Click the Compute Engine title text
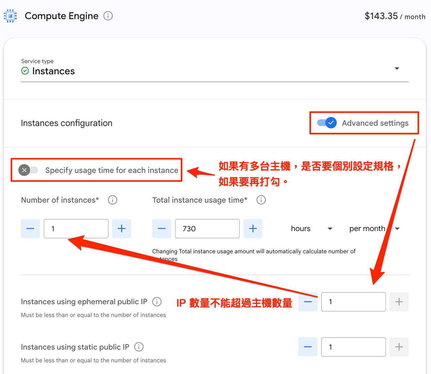431x374 pixels. (x=62, y=16)
